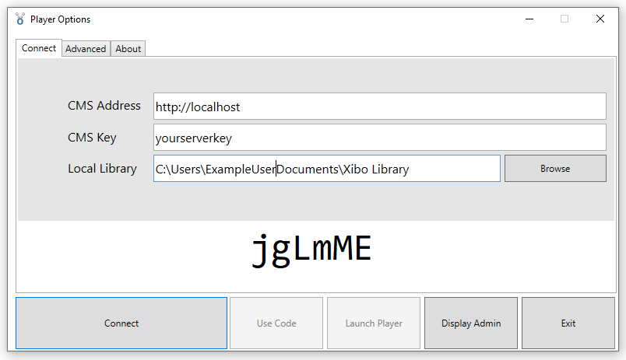The width and height of the screenshot is (626, 360).
Task: Maximize the Player Options window
Action: [564, 19]
